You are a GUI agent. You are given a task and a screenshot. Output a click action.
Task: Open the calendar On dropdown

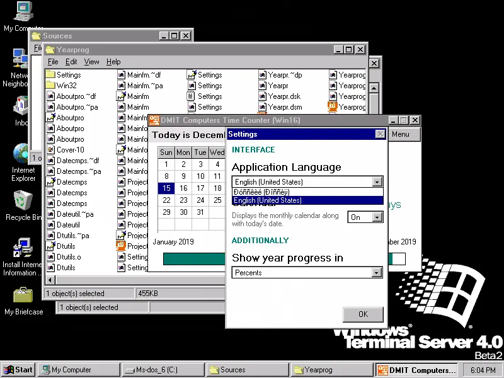pyautogui.click(x=377, y=217)
